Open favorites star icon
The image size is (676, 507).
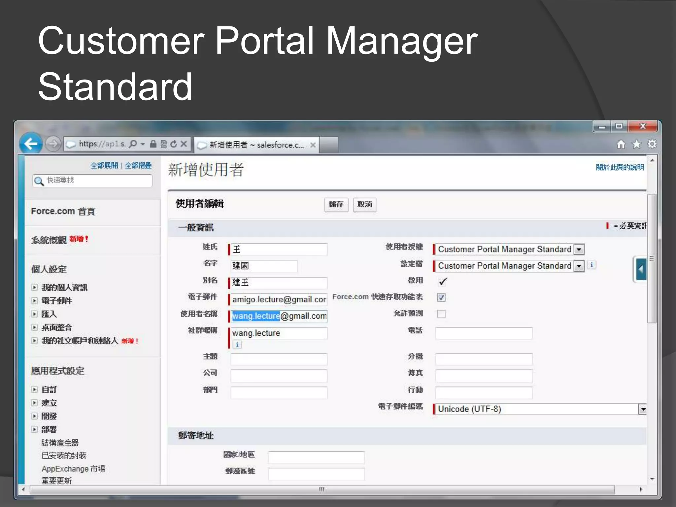pos(636,144)
